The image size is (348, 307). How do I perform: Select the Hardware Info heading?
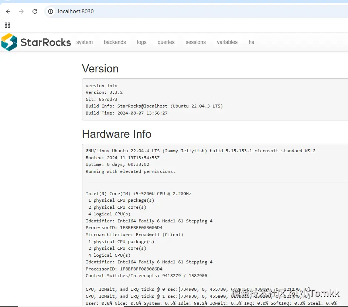coord(117,134)
